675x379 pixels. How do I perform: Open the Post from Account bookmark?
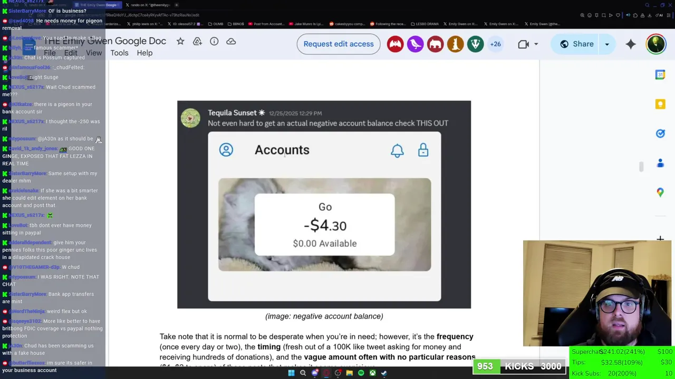point(266,24)
